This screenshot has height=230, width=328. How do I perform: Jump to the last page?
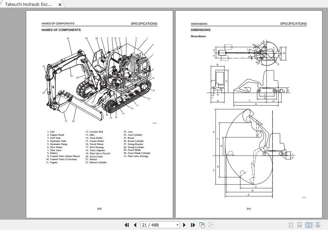(193, 225)
